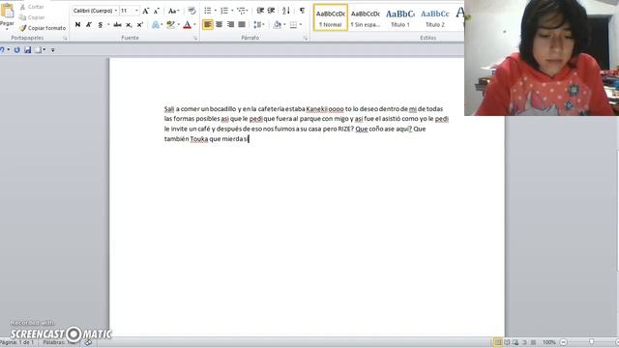Click the zoom slider handle
This screenshot has width=619, height=348.
pos(591,342)
